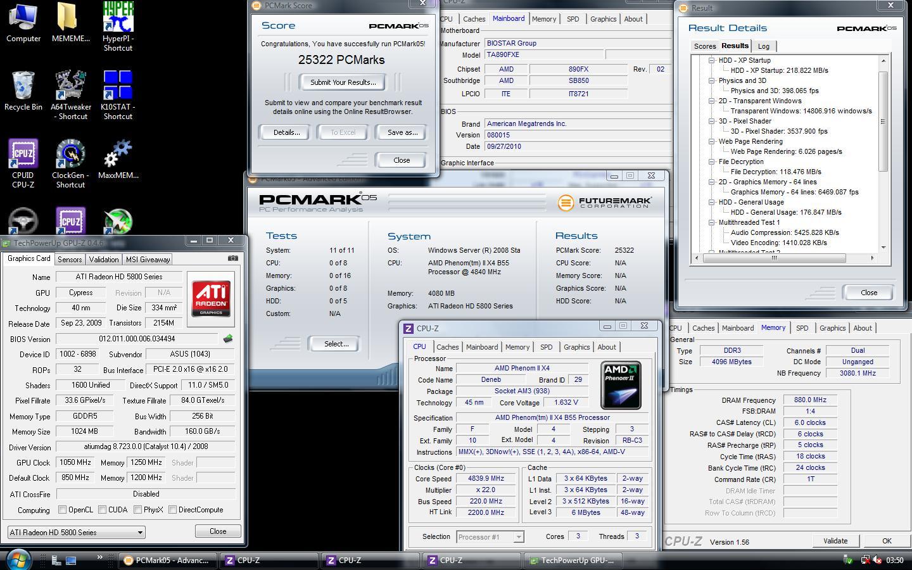Click the GPU-Z BIOS save chip icon
This screenshot has height=570, width=912.
click(x=228, y=339)
